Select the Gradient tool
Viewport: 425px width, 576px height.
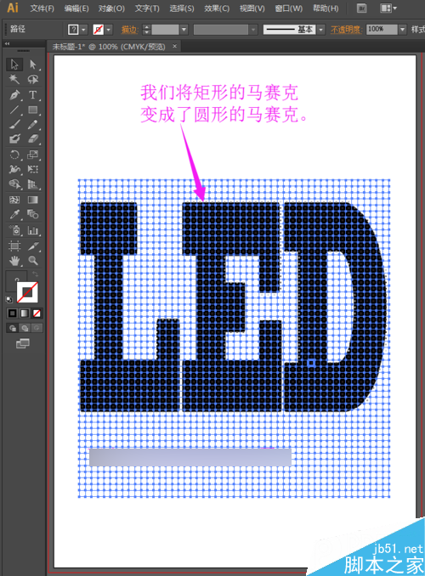pos(32,200)
